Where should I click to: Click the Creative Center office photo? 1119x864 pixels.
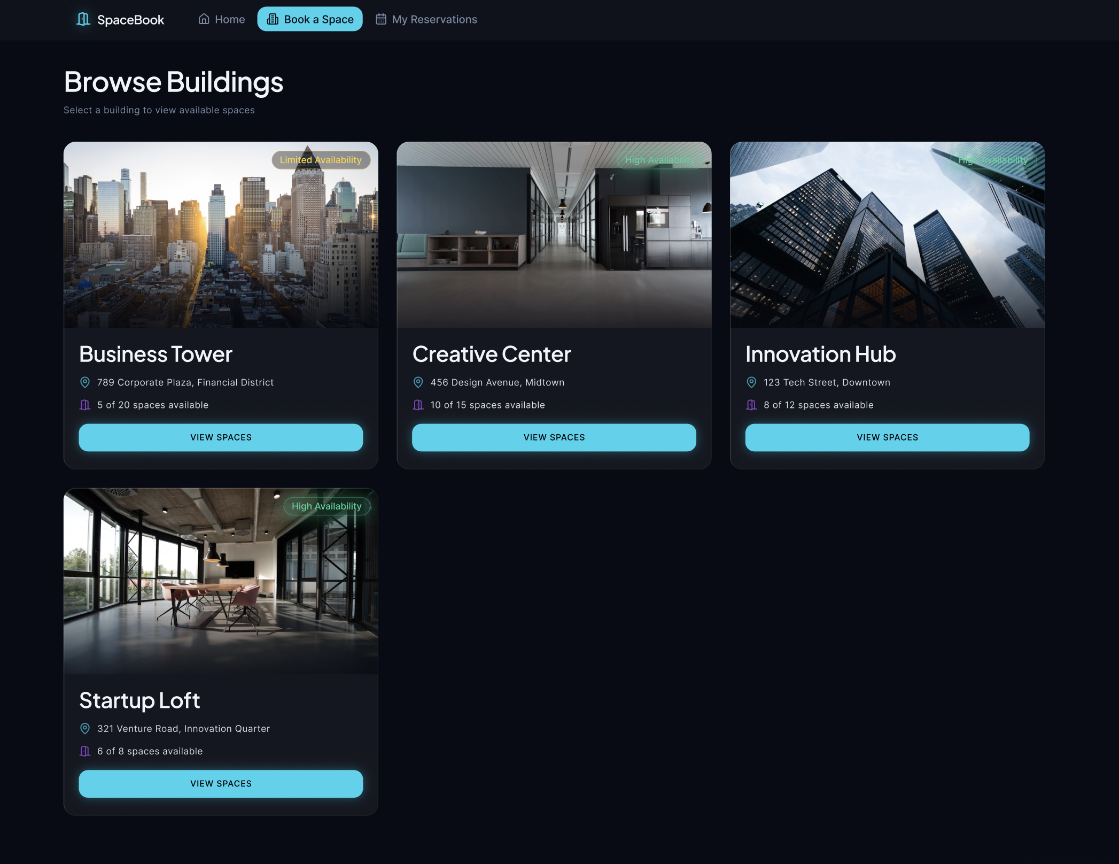554,235
